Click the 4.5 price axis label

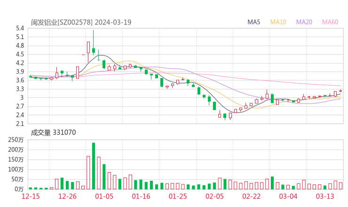pyautogui.click(x=20, y=54)
